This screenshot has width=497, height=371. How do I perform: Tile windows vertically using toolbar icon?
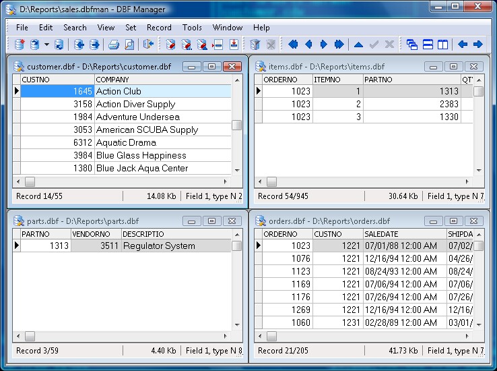point(442,45)
